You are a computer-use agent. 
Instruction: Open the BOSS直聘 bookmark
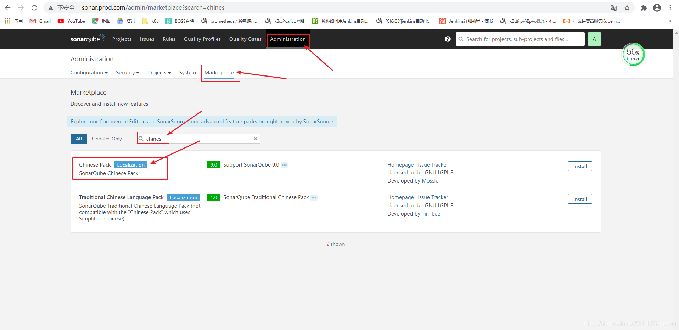pos(179,21)
